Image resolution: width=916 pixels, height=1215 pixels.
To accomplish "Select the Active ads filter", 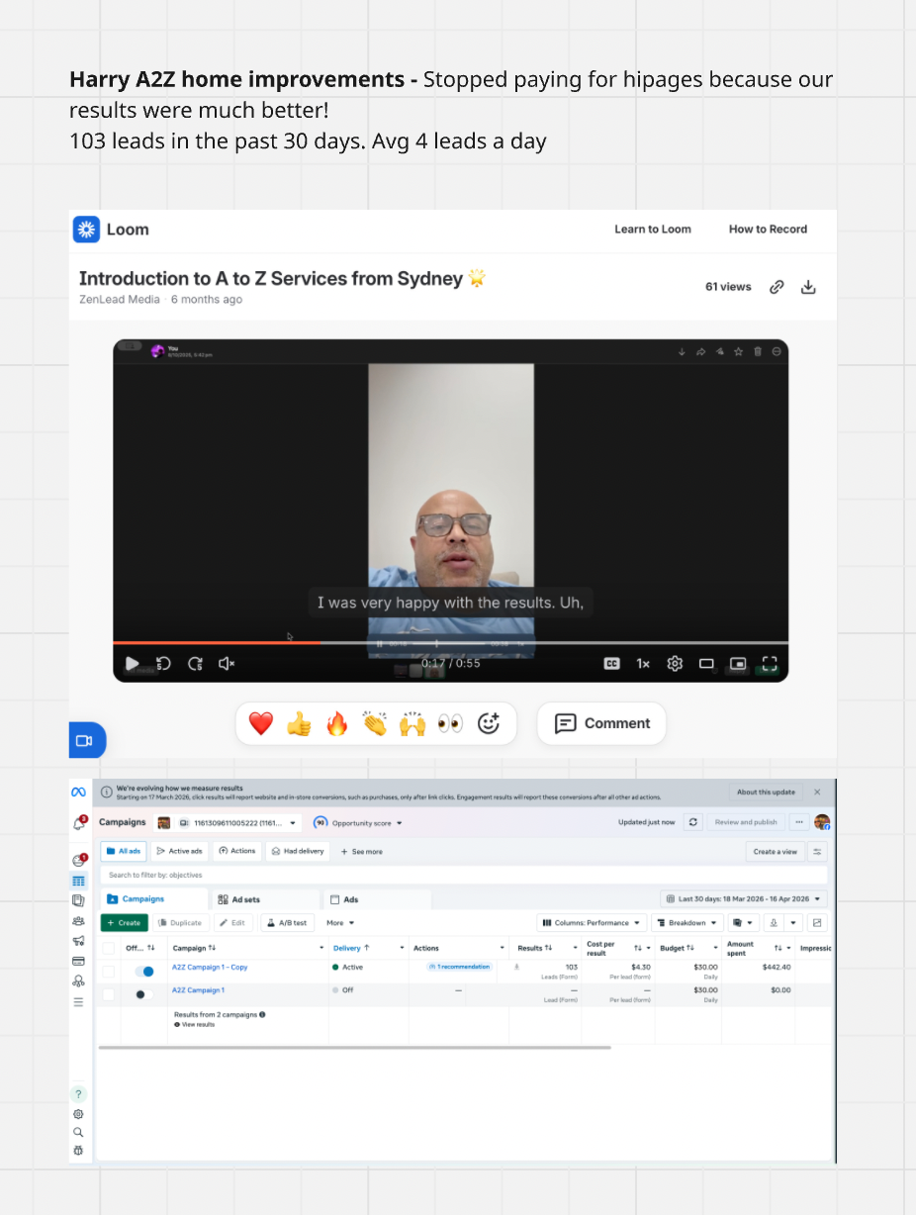I will point(179,851).
